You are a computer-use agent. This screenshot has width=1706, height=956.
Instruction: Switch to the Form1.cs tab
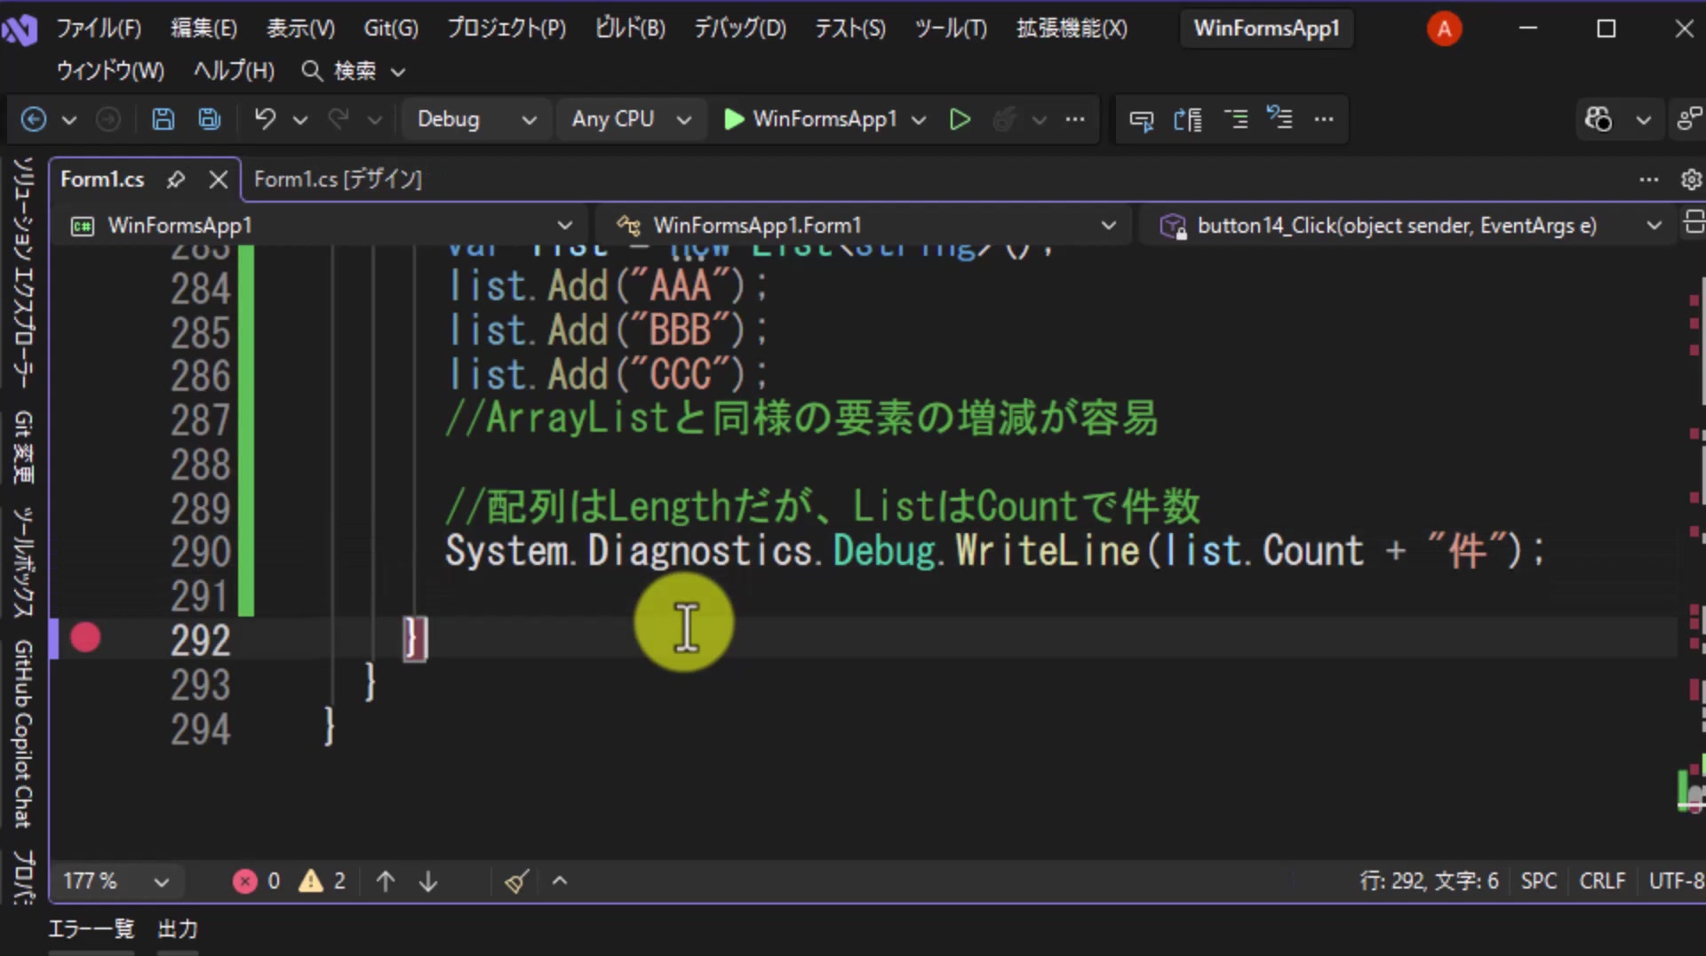click(102, 179)
